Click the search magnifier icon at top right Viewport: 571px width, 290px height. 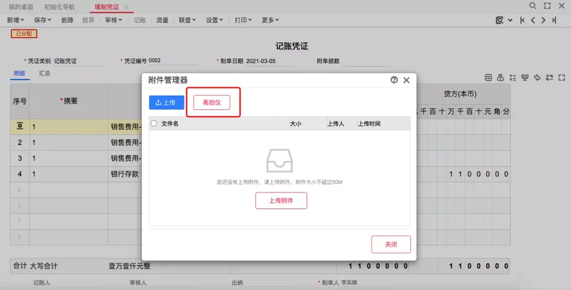[x=533, y=6]
